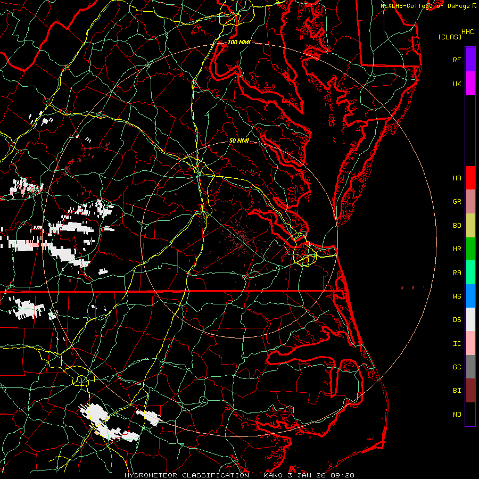Click the 100 NMI range ring label
This screenshot has width=479, height=479.
(239, 42)
